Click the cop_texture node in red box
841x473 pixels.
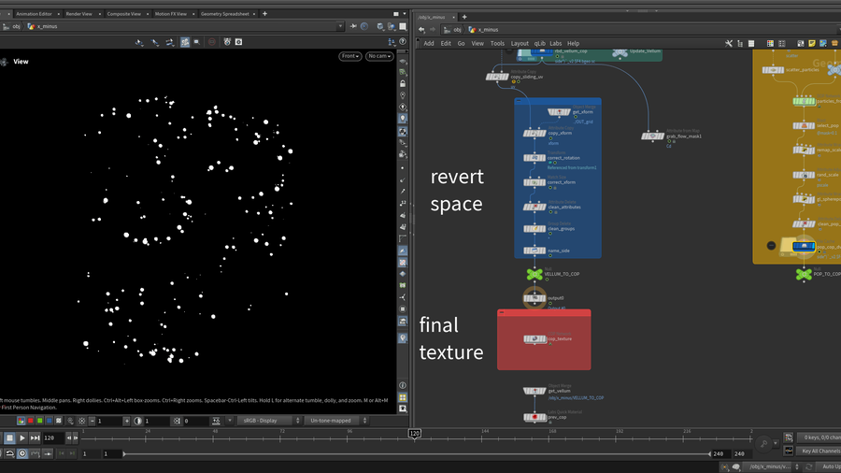(535, 338)
